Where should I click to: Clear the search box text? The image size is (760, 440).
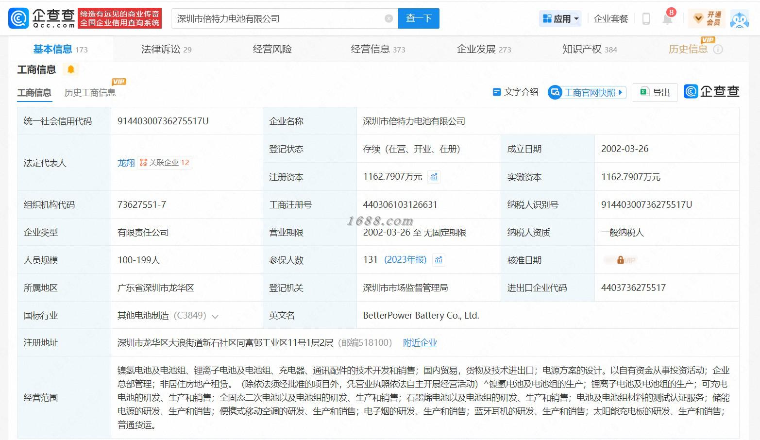tap(388, 18)
